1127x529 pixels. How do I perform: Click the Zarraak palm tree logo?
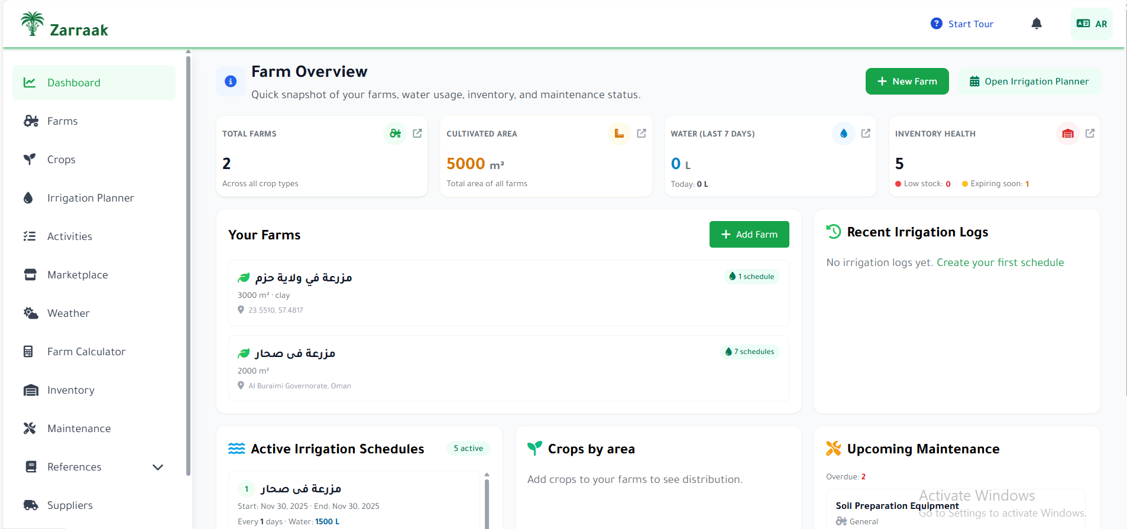(x=33, y=24)
